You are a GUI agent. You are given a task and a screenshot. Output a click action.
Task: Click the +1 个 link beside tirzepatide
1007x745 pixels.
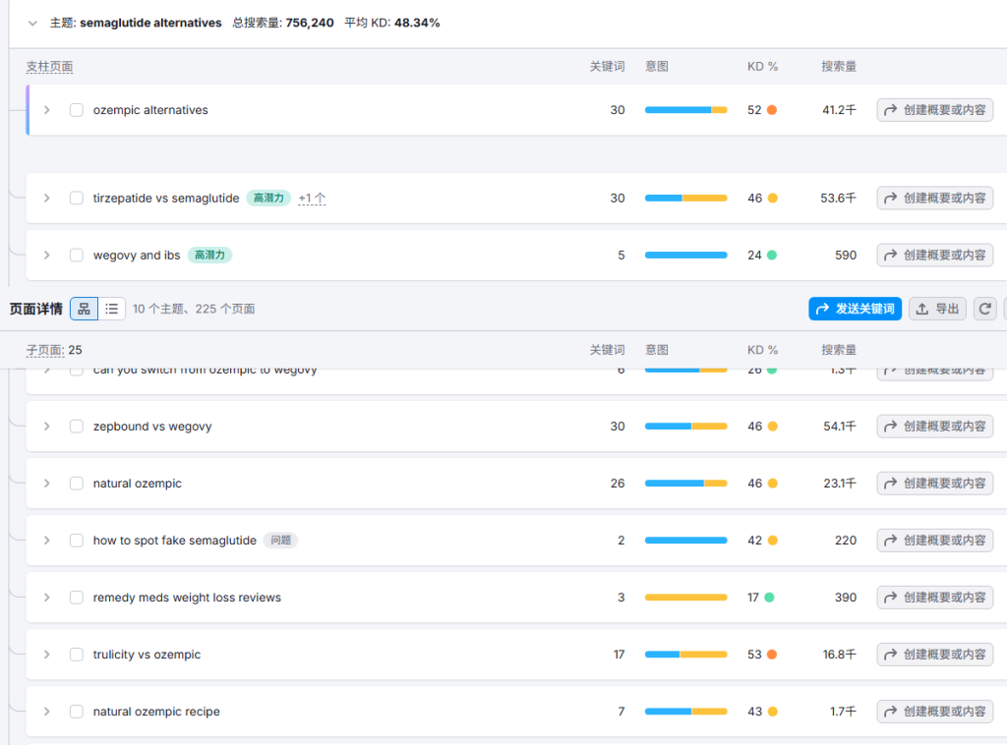click(x=312, y=199)
